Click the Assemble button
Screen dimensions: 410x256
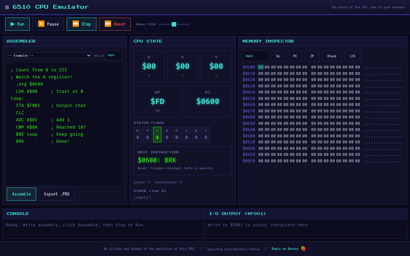tap(21, 194)
